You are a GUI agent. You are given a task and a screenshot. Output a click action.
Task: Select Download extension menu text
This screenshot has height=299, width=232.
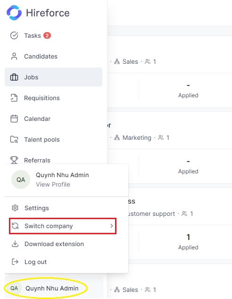tap(54, 244)
